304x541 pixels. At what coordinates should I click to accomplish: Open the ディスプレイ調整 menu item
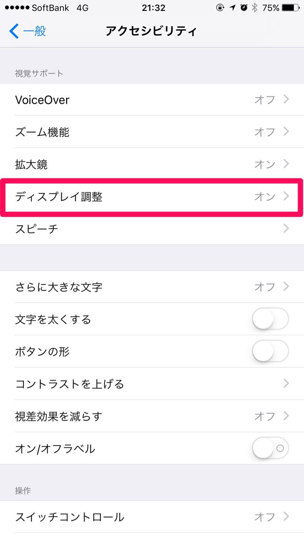[x=152, y=197]
